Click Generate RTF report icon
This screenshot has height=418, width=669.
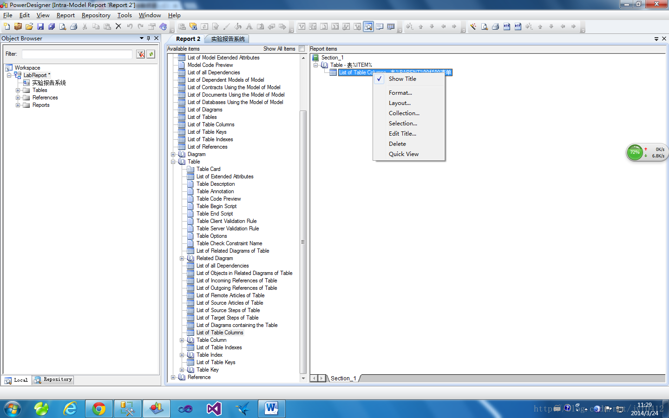point(518,26)
